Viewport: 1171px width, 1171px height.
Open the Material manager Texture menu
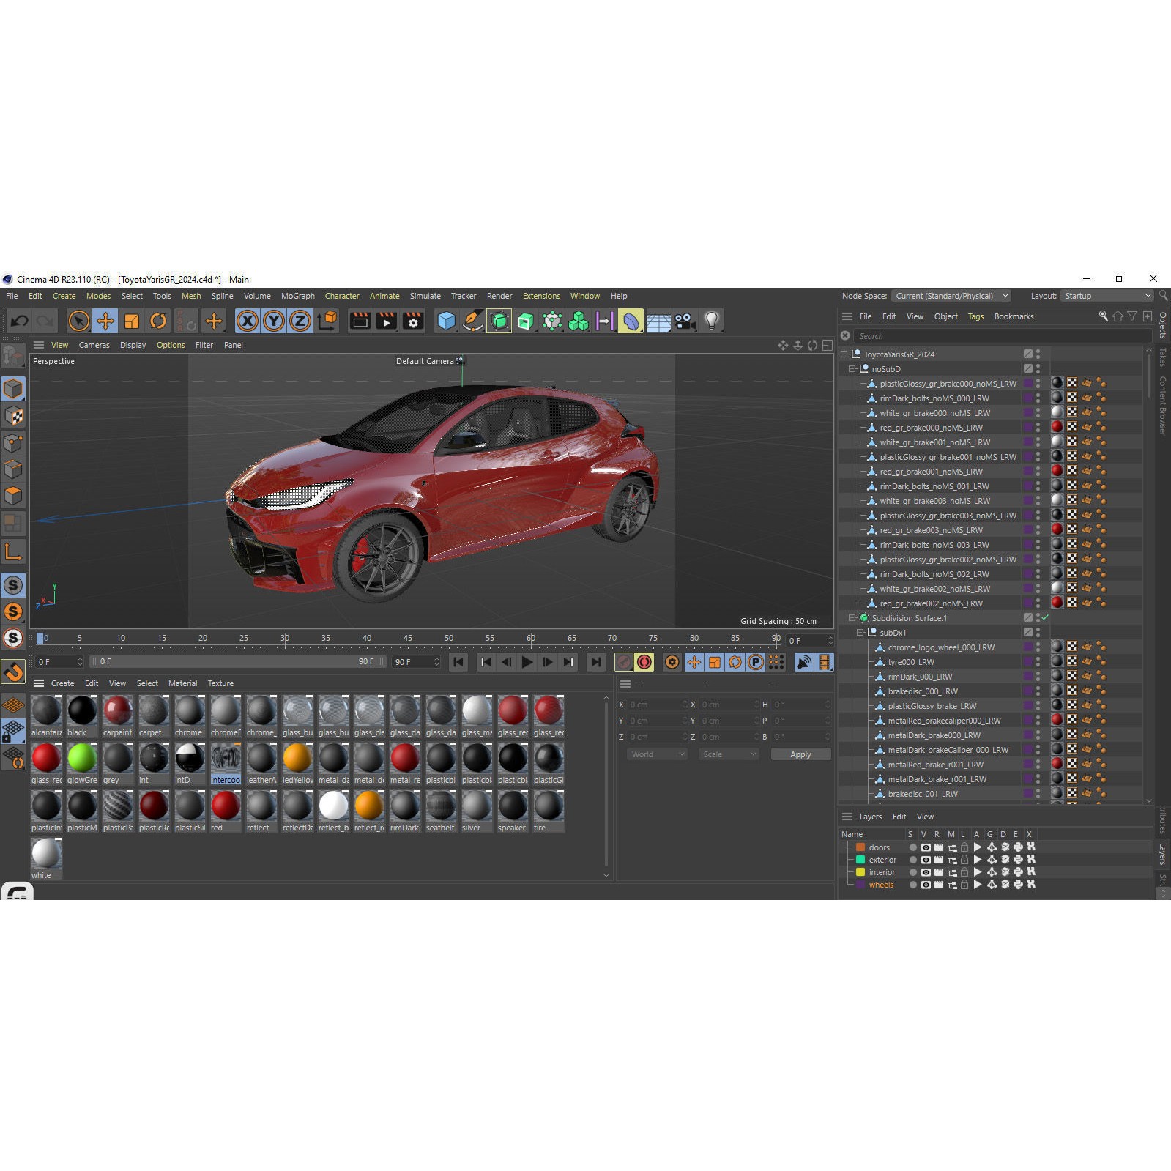[220, 683]
